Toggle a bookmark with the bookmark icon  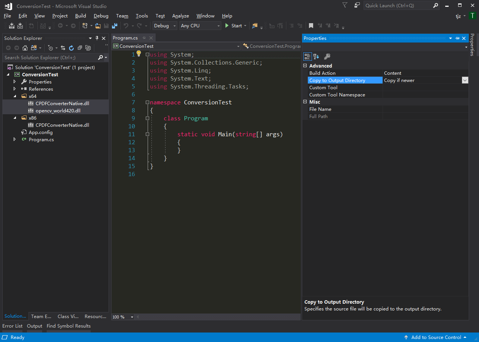tap(311, 26)
